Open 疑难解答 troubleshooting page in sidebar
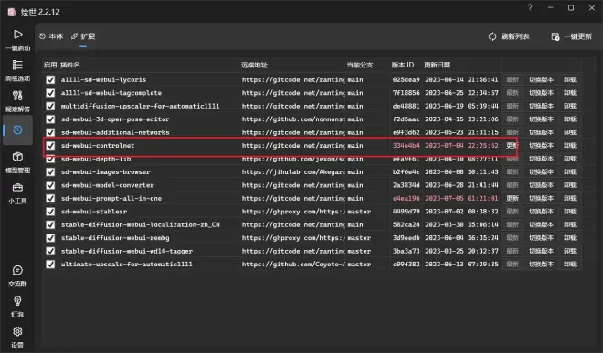 tap(17, 100)
